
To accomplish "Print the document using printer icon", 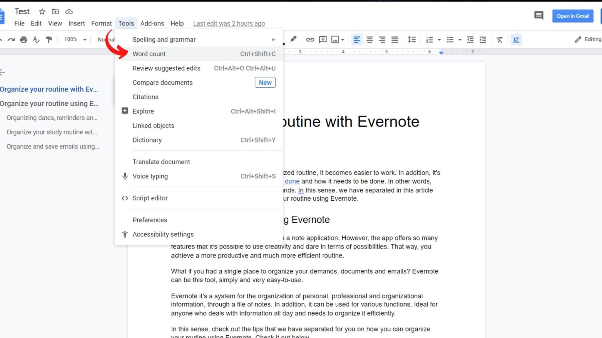I will (24, 39).
